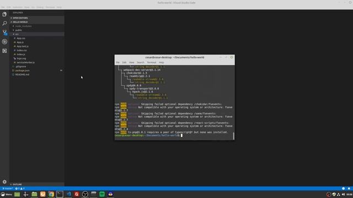The height and width of the screenshot is (198, 353).
Task: Open the Edit menu in VS Code
Action: (9, 7)
